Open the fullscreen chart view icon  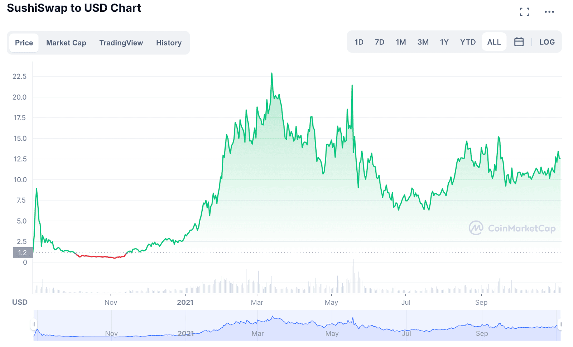pos(524,12)
